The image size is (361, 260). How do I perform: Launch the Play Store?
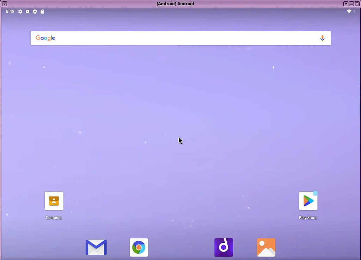[x=307, y=201]
